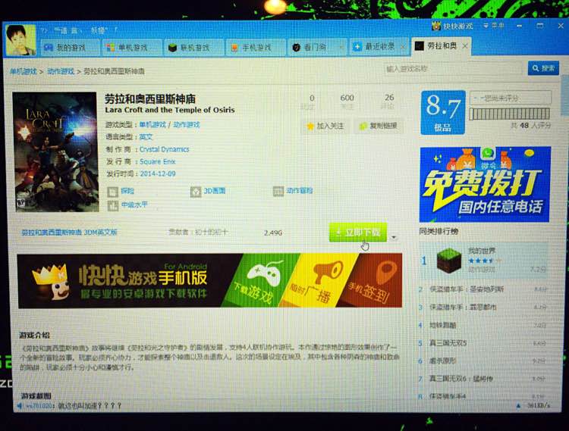This screenshot has height=431, width=569.
Task: Close the 看门狗 tab
Action: coord(341,47)
